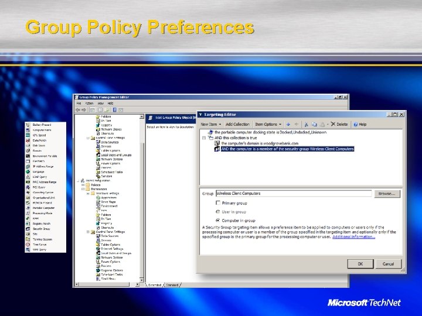The height and width of the screenshot is (316, 422).
Task: Expand the Policies folder in the tree
Action: click(83, 185)
